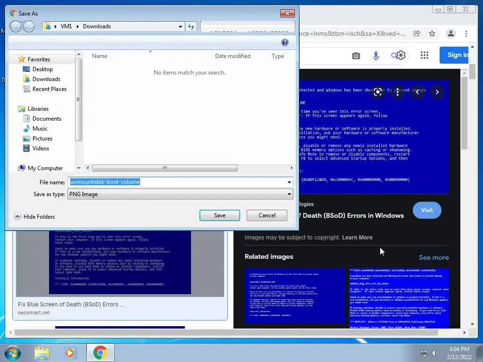
Task: Go to the next image with right chevron
Action: pos(437,92)
